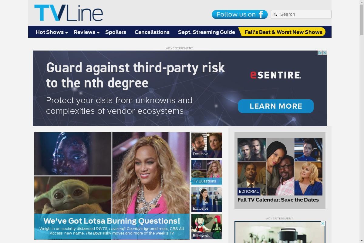The height and width of the screenshot is (243, 364).
Task: Select the TV Questions thumbnail
Action: pos(207,172)
